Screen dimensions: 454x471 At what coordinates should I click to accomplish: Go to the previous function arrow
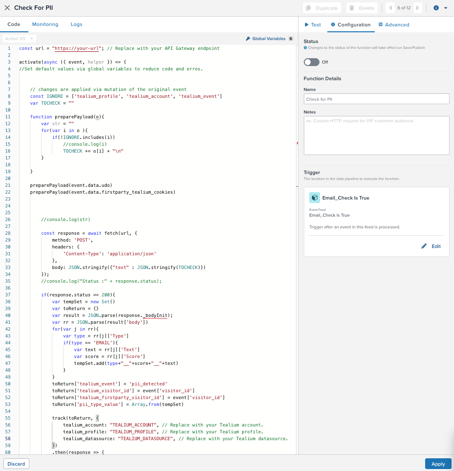[390, 8]
